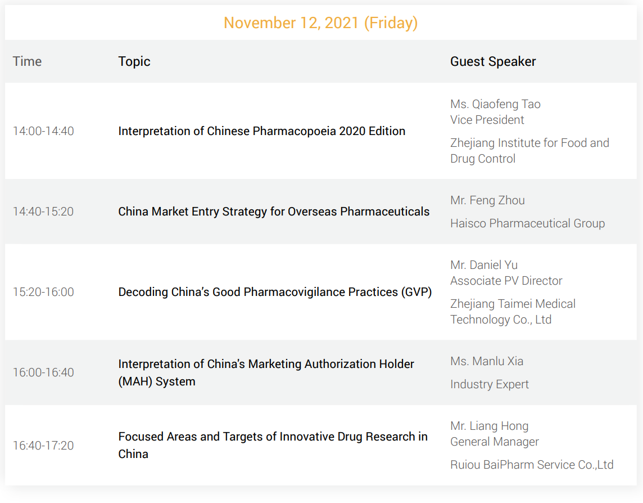Click speaker name Mr. Daniel Yu
This screenshot has width=643, height=503.
pos(484,265)
